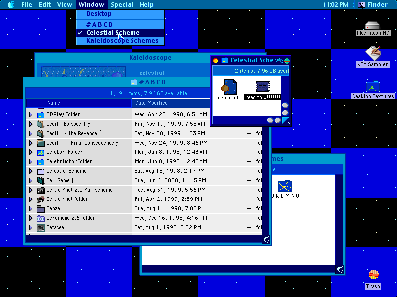Select the celestial file icon

(x=229, y=87)
